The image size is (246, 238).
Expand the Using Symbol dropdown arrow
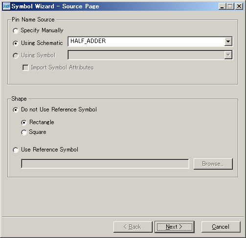[228, 55]
